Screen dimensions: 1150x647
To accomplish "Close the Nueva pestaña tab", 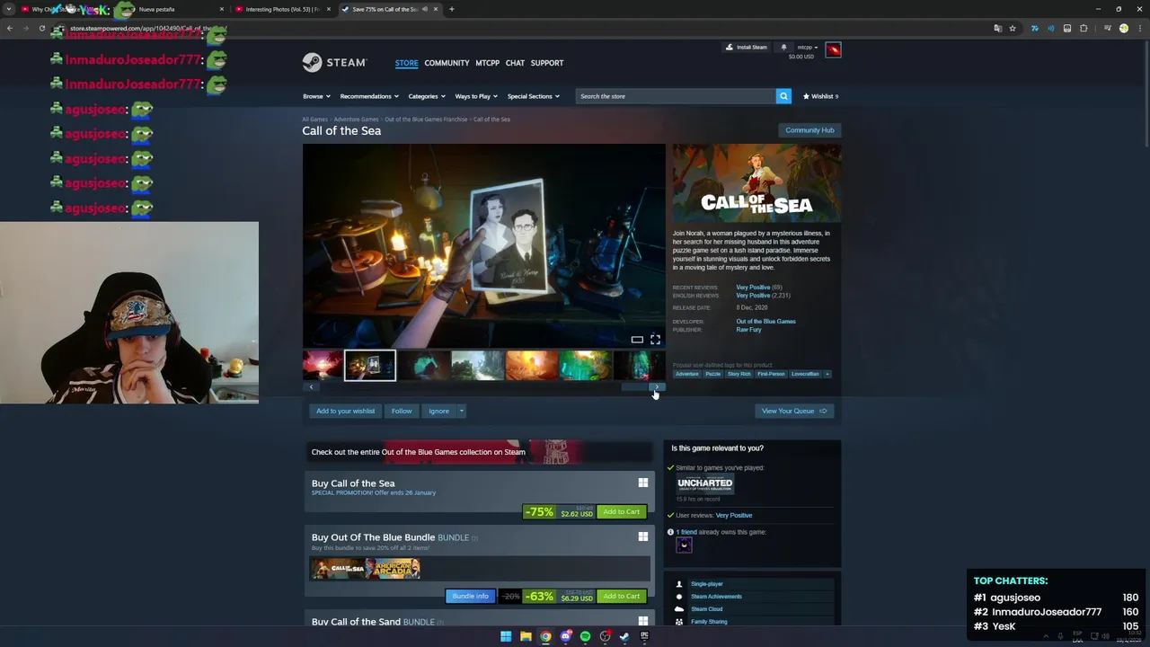I will (222, 9).
